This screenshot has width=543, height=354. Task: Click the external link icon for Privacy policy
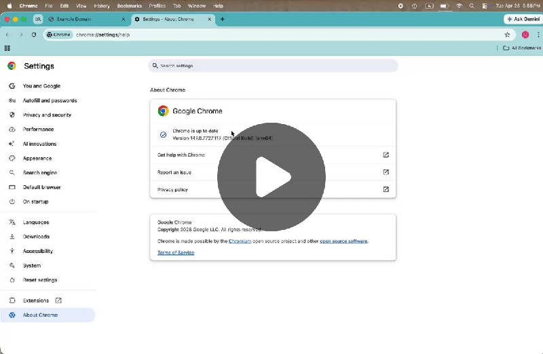(x=386, y=189)
